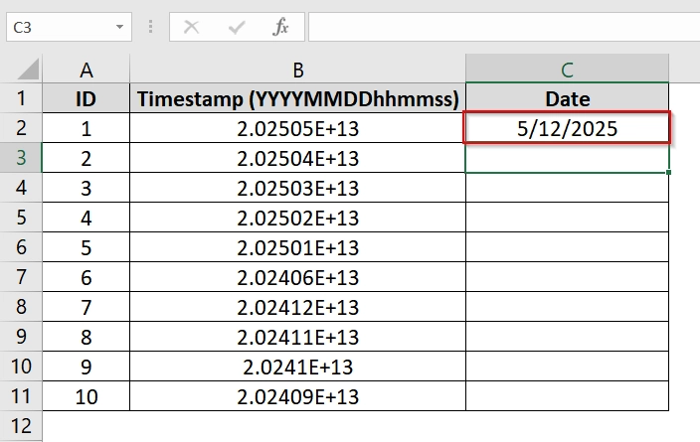Select cell with value 2.02412E+13

297,307
